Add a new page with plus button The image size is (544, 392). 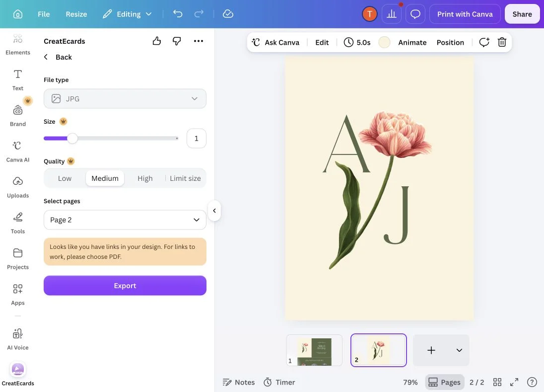[x=431, y=350]
